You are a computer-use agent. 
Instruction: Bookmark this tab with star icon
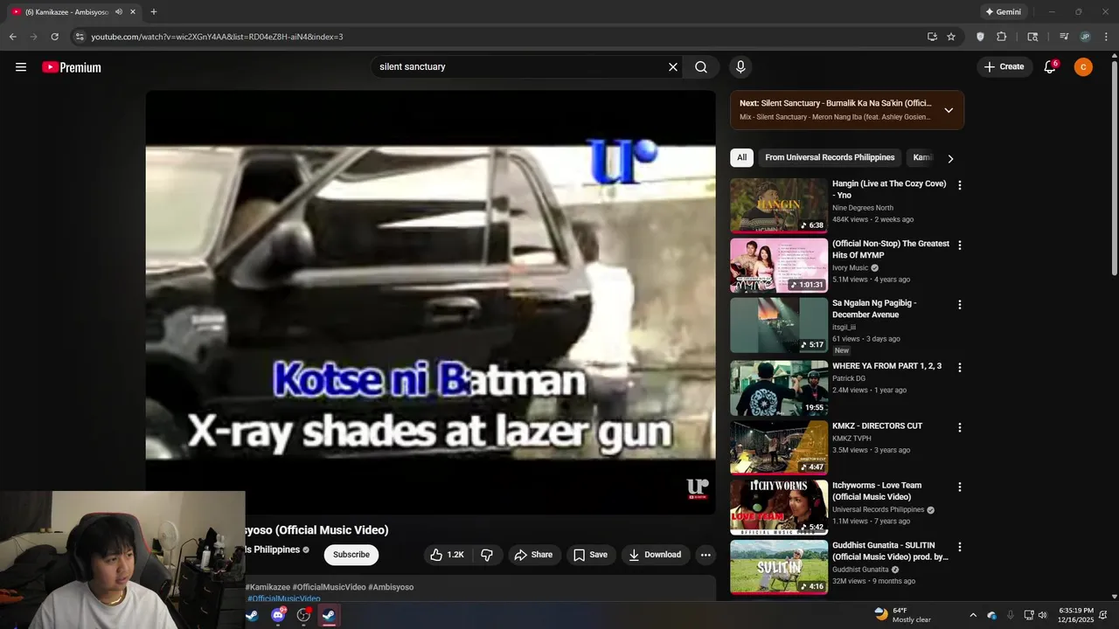tap(951, 37)
